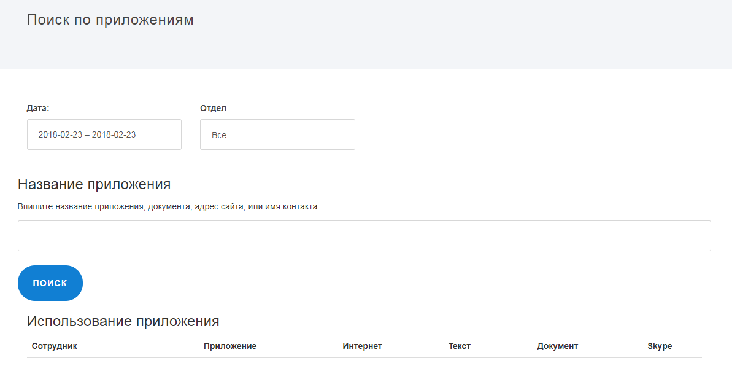The width and height of the screenshot is (732, 374).
Task: Click the Впишите название приложения hint text
Action: 168,207
